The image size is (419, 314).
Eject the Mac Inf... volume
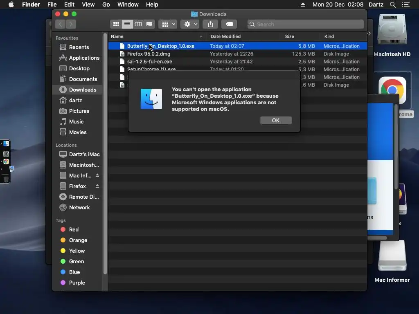tap(97, 175)
